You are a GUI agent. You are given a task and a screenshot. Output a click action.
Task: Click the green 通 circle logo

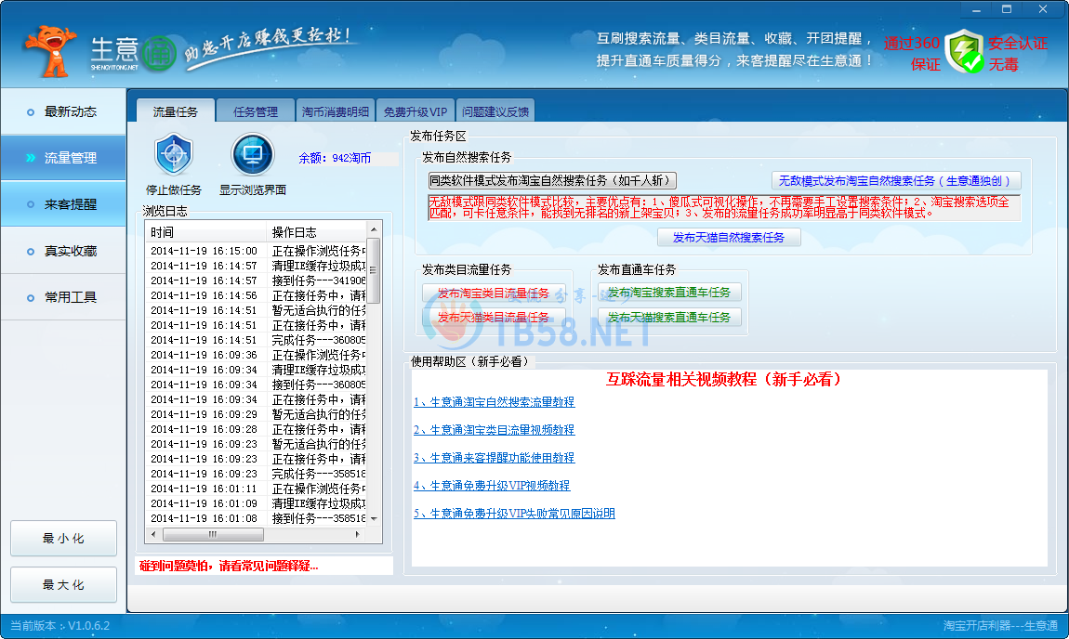coord(160,53)
